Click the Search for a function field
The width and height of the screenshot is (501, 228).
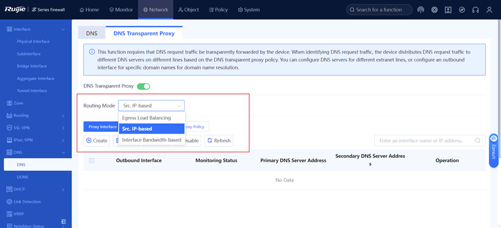click(x=379, y=10)
